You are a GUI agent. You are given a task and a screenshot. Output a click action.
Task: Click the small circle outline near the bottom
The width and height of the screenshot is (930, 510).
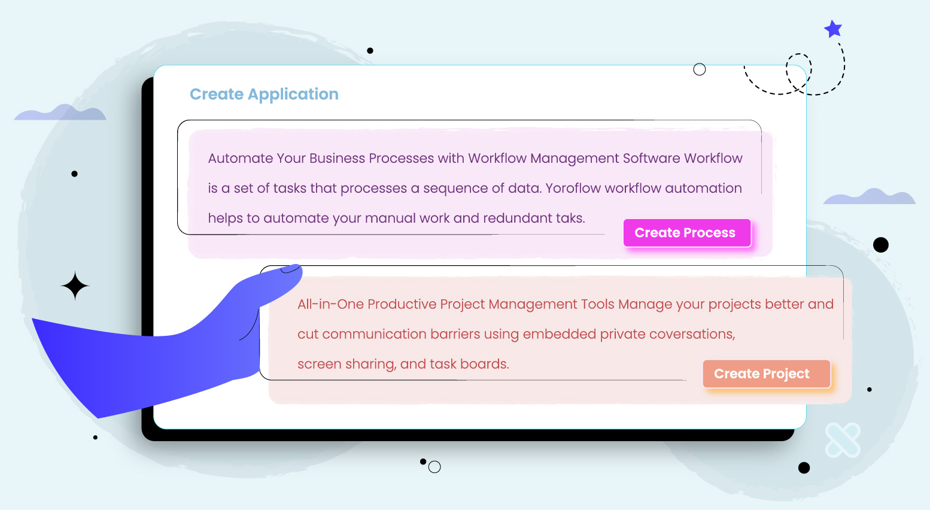(434, 467)
